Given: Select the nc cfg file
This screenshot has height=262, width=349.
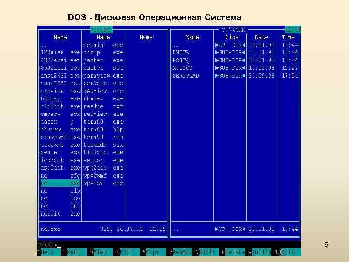Looking at the screenshot, I should click(60, 176).
